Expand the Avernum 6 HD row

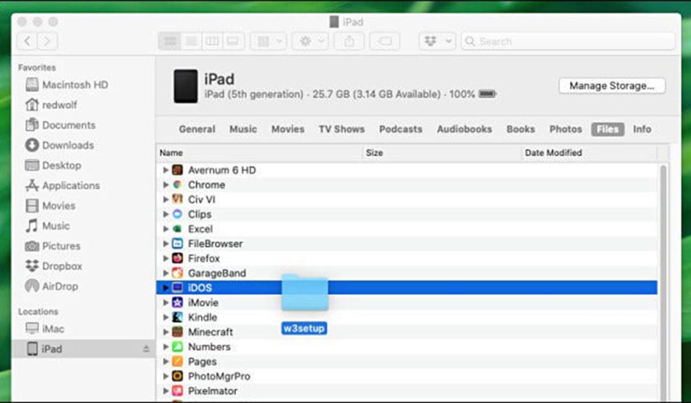[166, 170]
